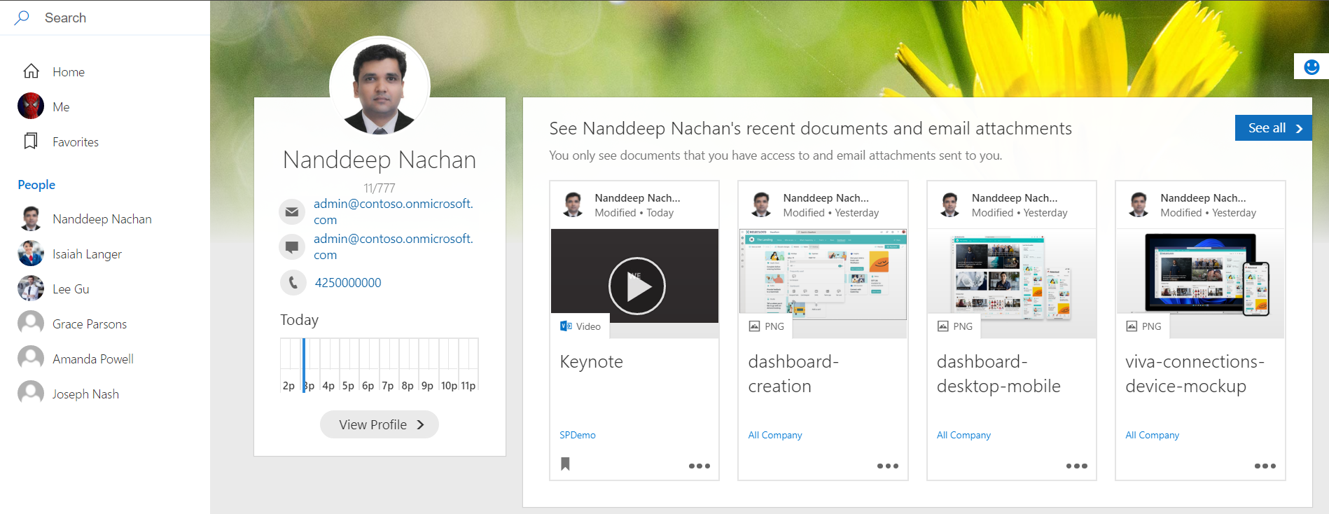Click author avatar on Keynote card

point(573,204)
